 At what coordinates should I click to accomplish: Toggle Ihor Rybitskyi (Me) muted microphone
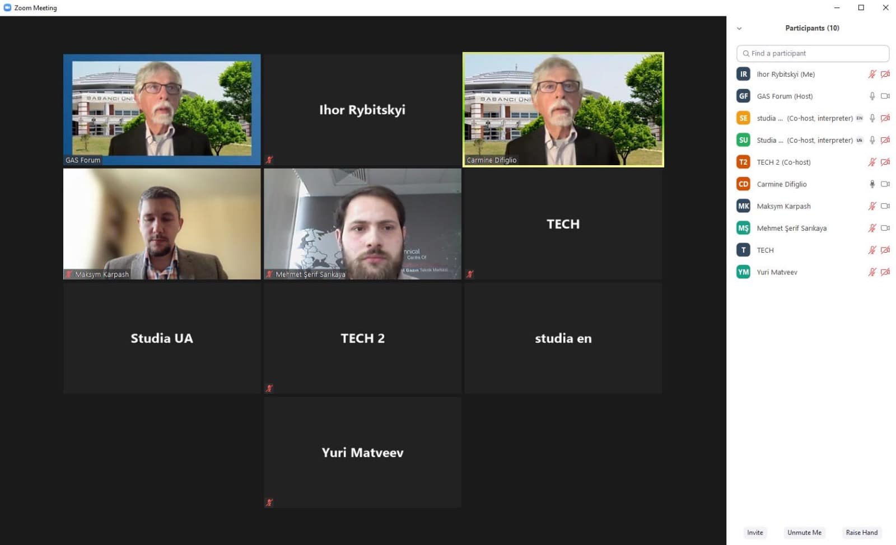872,74
